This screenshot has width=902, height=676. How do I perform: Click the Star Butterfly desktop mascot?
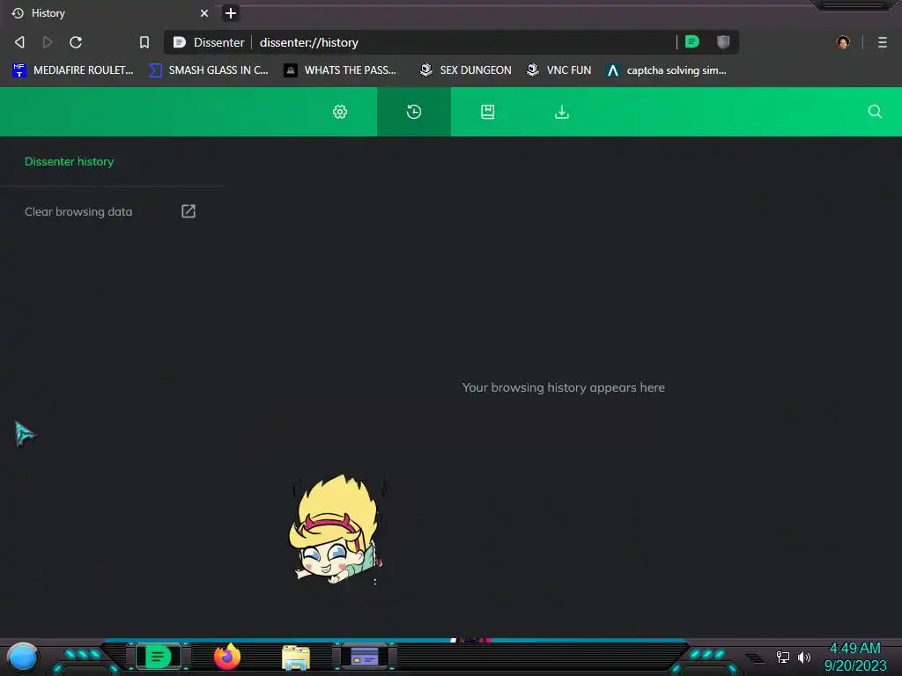337,529
